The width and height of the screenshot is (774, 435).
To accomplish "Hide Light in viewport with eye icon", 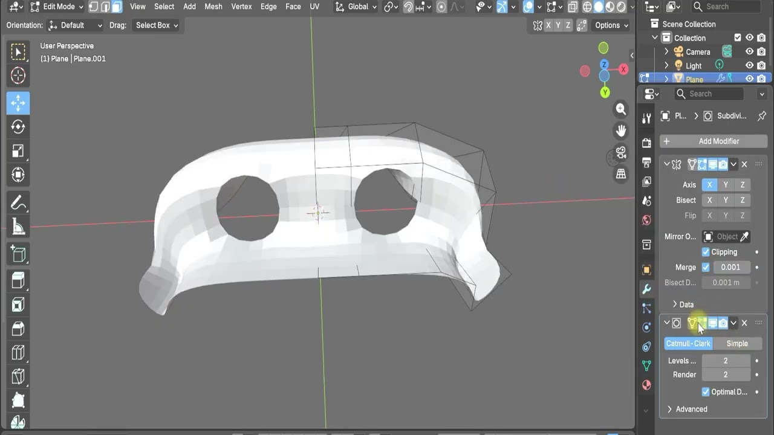I will pos(750,65).
